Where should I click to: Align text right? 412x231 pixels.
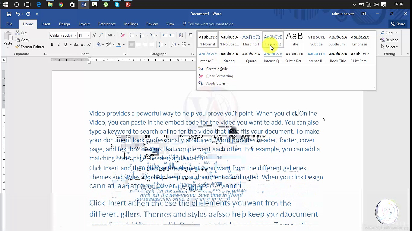tap(145, 45)
